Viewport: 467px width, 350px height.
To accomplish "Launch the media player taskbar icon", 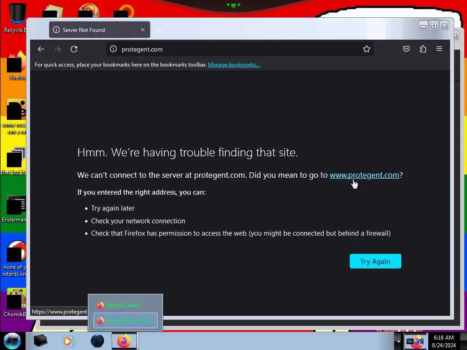I will click(67, 341).
